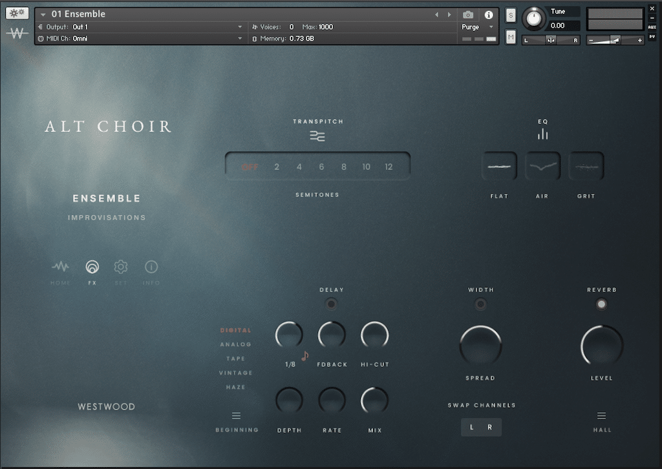Select the Air EQ curve

(542, 166)
